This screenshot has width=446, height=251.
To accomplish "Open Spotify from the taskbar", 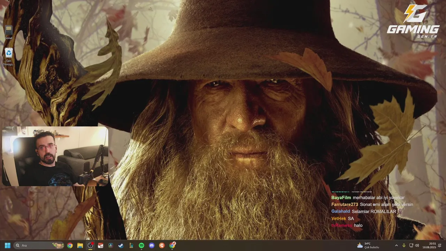I will 141,245.
